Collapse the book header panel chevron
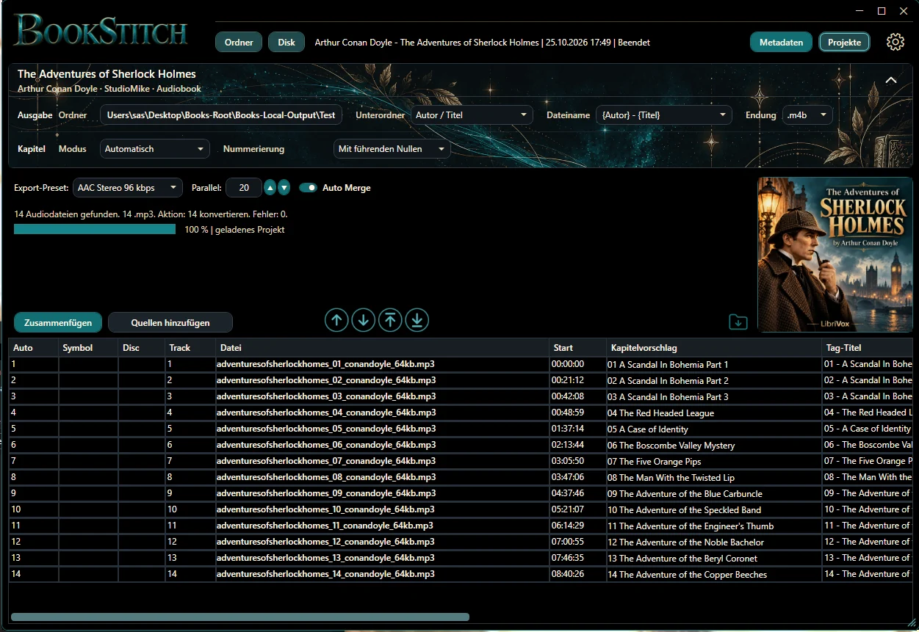The height and width of the screenshot is (632, 919). [891, 80]
